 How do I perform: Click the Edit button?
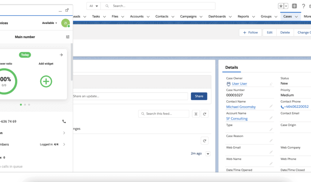click(270, 32)
